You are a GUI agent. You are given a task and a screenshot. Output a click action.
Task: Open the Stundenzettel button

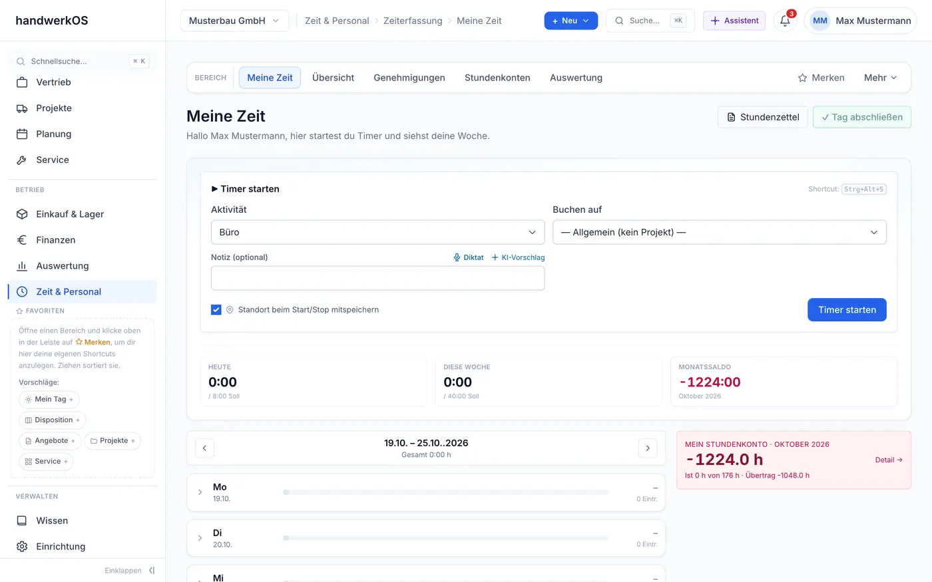pyautogui.click(x=763, y=117)
